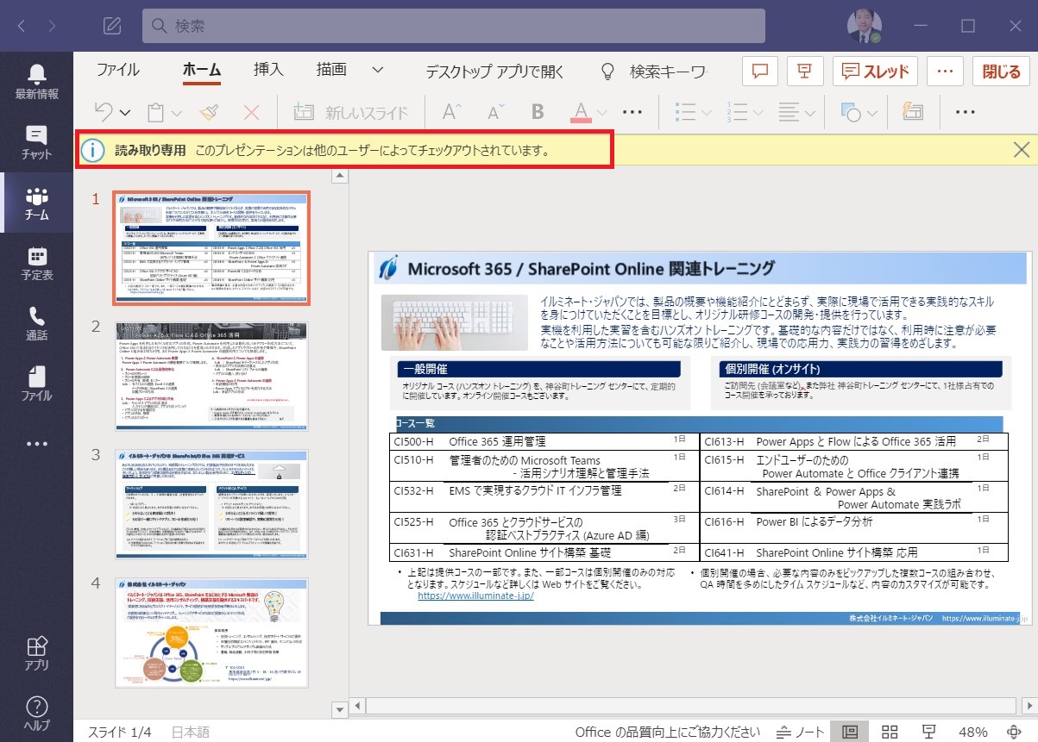The image size is (1038, 742).
Task: Open the 描画 ribbon tab
Action: click(x=331, y=71)
